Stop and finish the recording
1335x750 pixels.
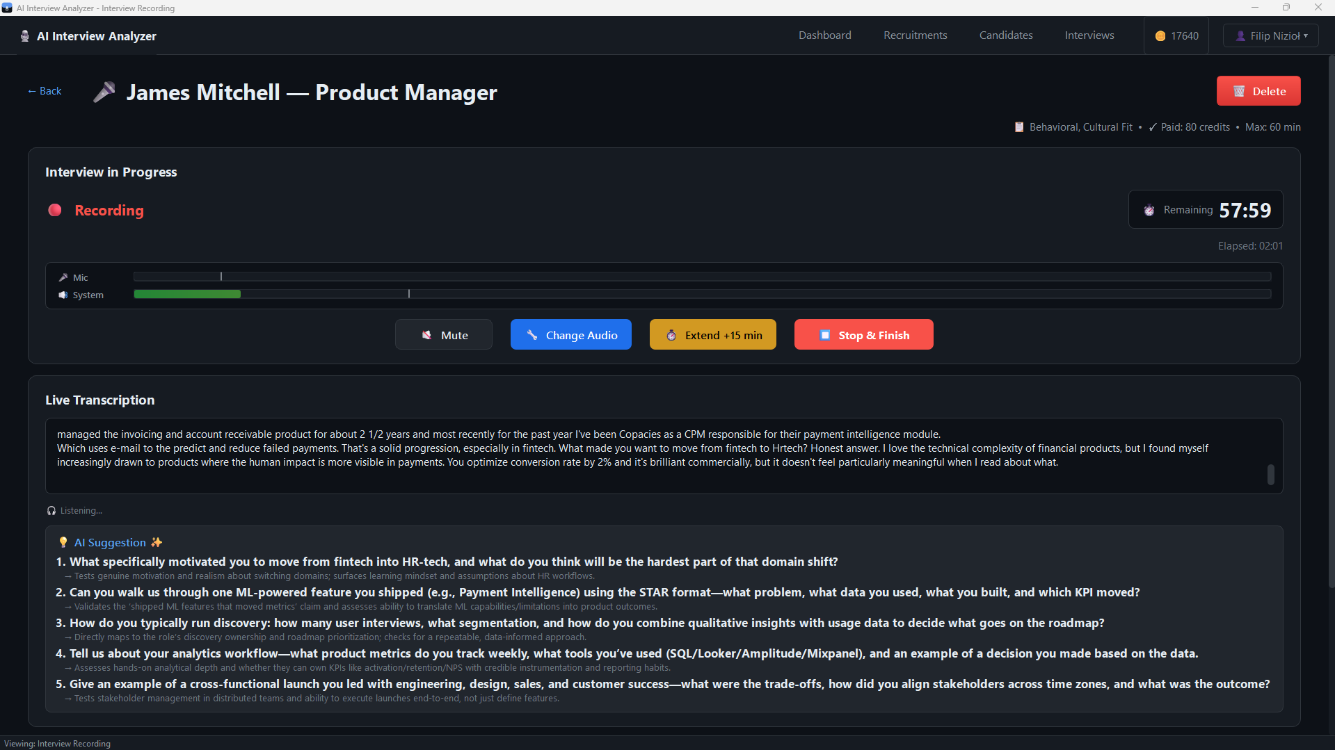[863, 335]
